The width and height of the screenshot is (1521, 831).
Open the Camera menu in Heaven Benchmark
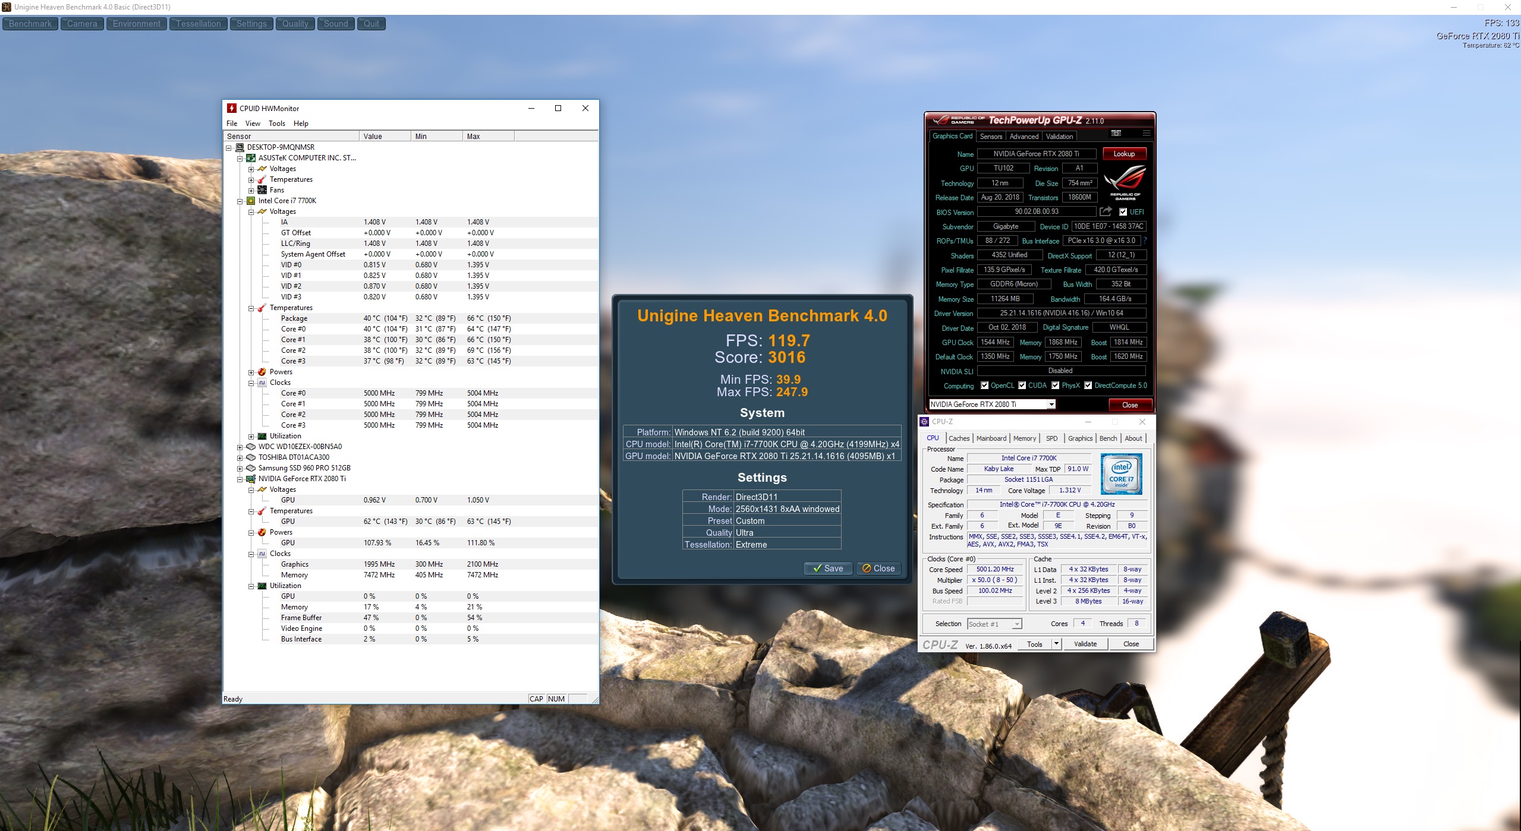[x=82, y=24]
